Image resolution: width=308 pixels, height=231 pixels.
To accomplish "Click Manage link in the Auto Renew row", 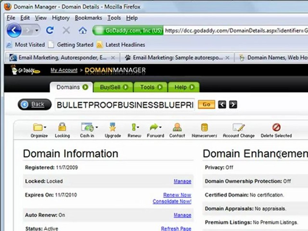I will coord(183,215).
